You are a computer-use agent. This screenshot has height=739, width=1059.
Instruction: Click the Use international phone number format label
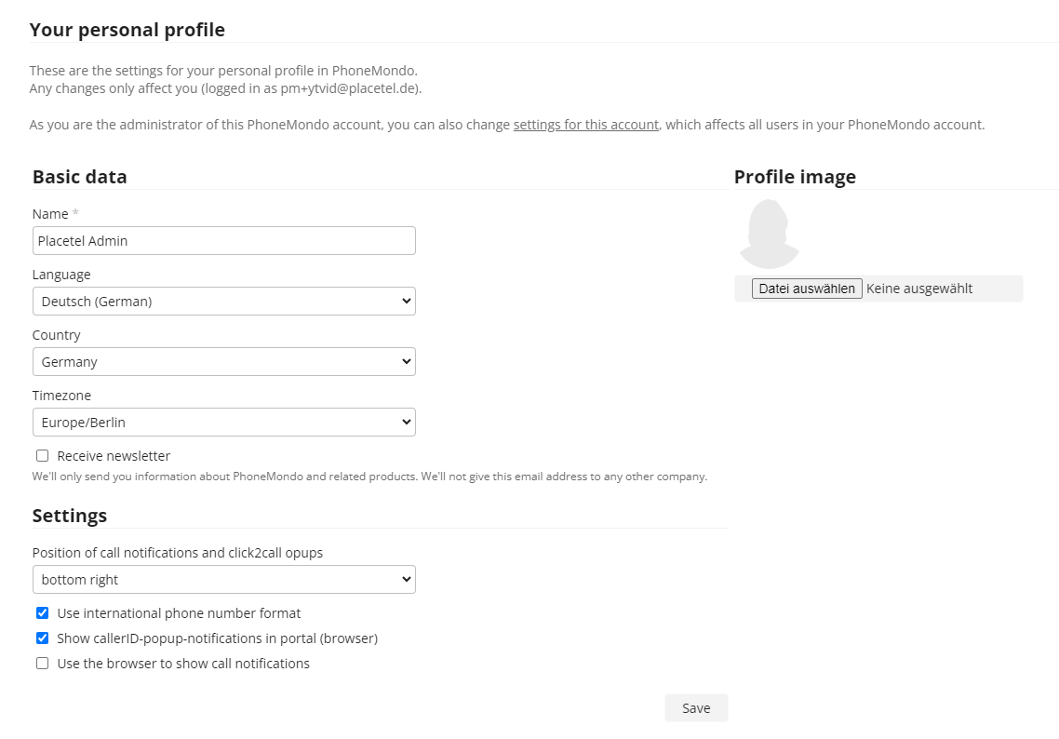(179, 613)
